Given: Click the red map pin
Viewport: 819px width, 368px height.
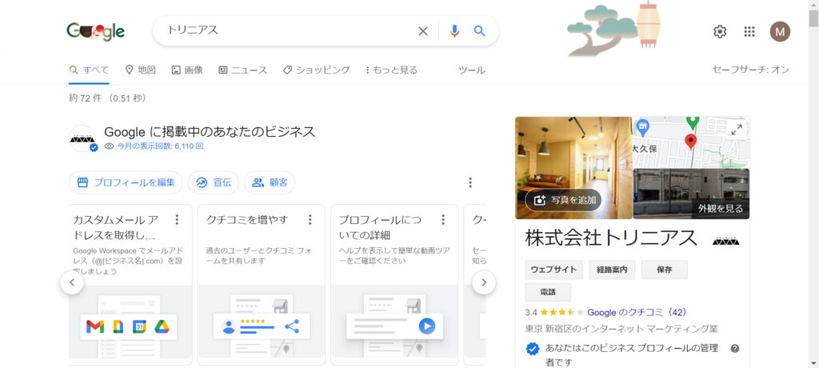Looking at the screenshot, I should pyautogui.click(x=691, y=141).
